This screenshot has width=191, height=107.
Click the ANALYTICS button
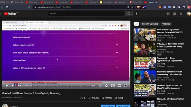pos(108,106)
